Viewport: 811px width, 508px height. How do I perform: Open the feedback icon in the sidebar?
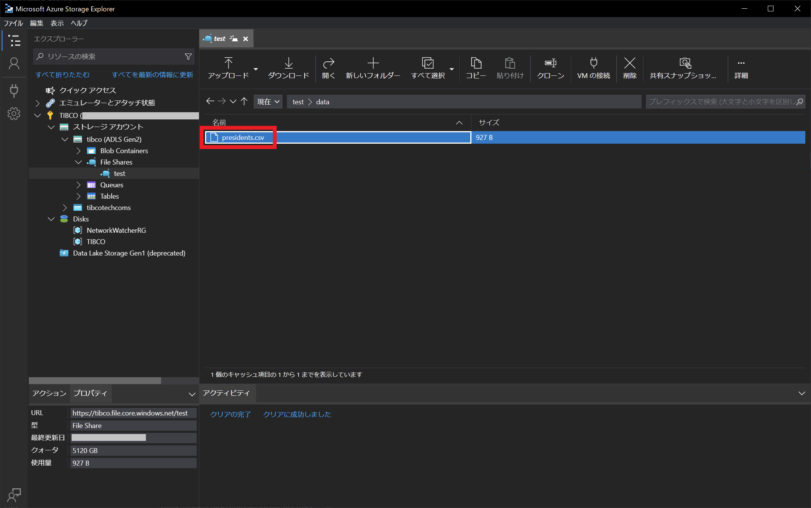click(14, 495)
